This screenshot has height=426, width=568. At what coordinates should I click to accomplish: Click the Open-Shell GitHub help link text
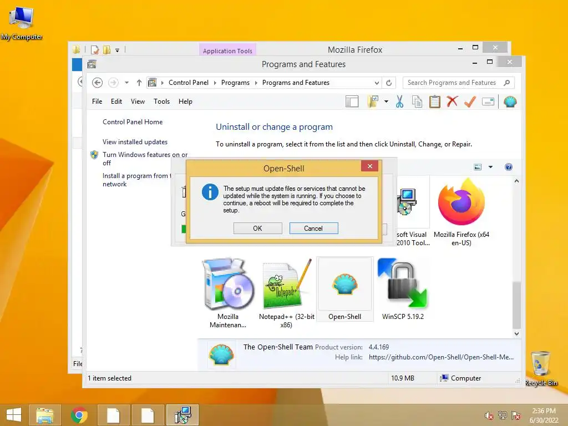[441, 357]
